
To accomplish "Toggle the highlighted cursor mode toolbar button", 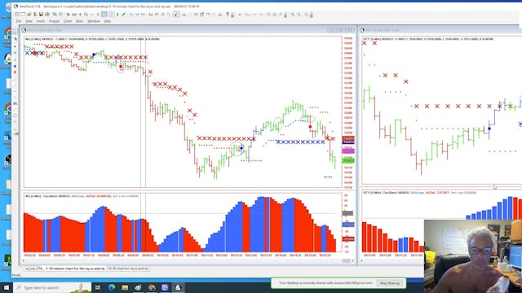I will [176, 15].
